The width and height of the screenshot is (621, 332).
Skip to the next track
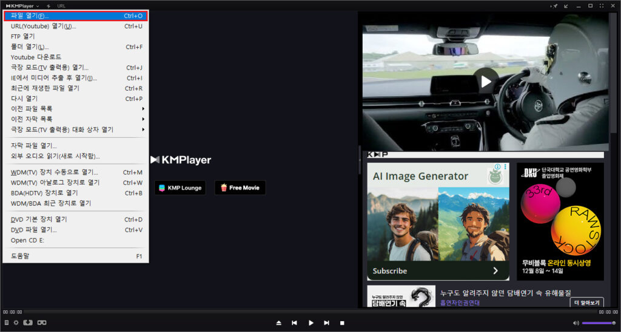326,323
